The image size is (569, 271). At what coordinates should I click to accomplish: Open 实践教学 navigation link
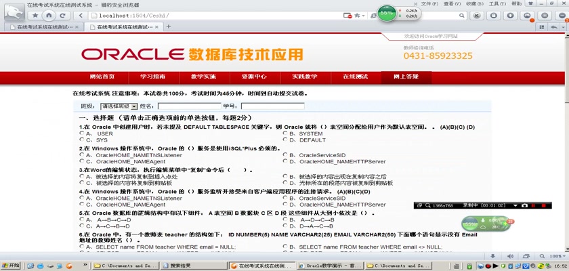[x=304, y=77]
